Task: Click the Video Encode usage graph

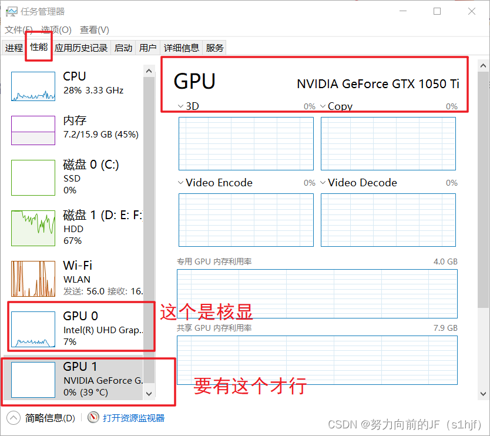Action: pyautogui.click(x=246, y=220)
